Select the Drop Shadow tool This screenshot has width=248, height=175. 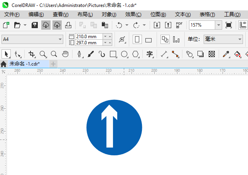click(x=201, y=54)
